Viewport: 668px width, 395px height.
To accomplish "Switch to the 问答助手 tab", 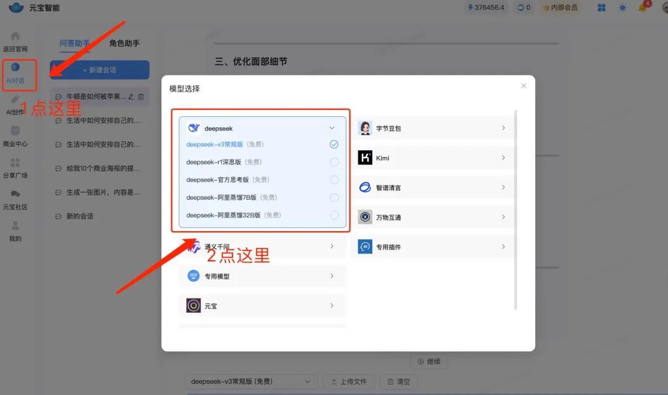I will (x=75, y=43).
